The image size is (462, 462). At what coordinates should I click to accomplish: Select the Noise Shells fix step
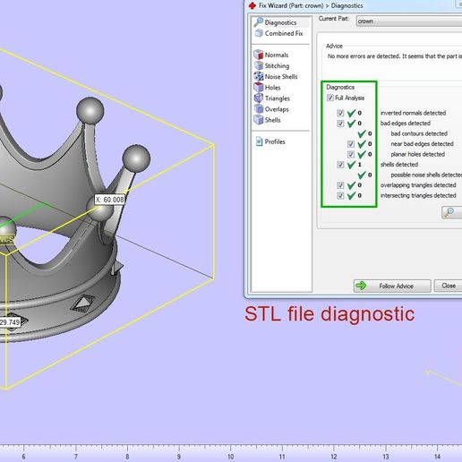tap(276, 77)
